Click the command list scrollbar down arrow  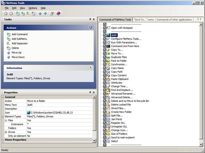[x=201, y=144]
